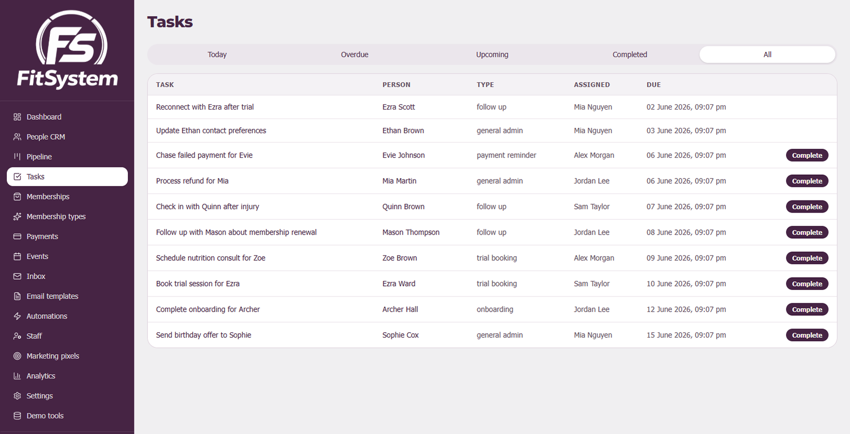Image resolution: width=850 pixels, height=434 pixels.
Task: Click person name 'Quinn Brown'
Action: coord(403,207)
